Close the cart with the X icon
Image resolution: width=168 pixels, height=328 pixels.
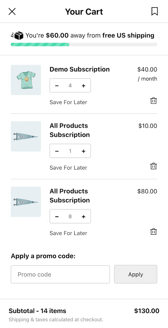pyautogui.click(x=12, y=11)
